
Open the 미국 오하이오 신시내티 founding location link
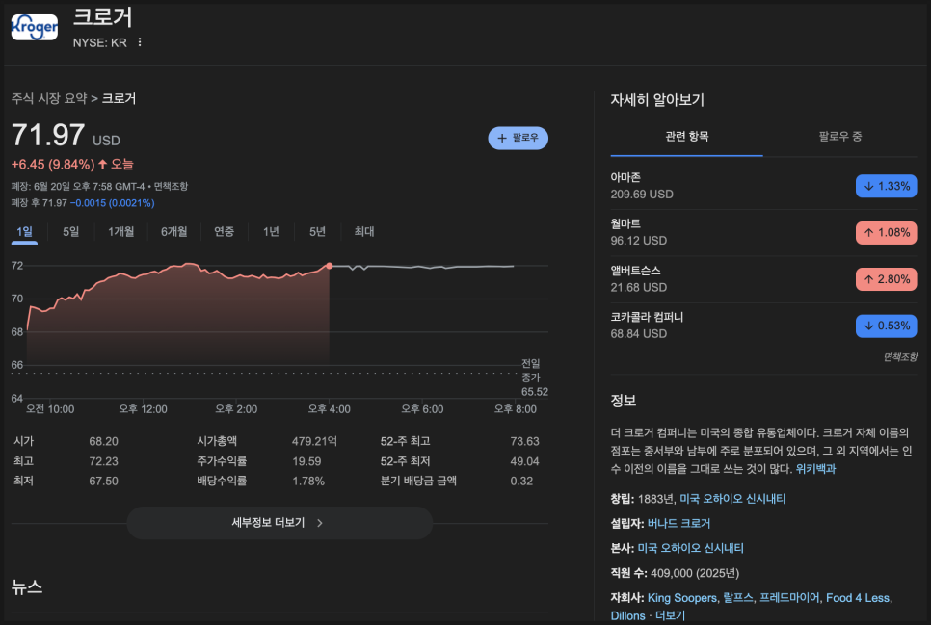click(732, 499)
